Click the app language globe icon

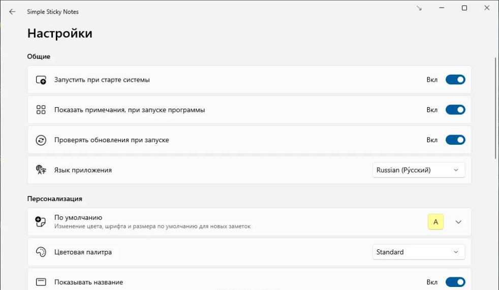[x=41, y=170]
